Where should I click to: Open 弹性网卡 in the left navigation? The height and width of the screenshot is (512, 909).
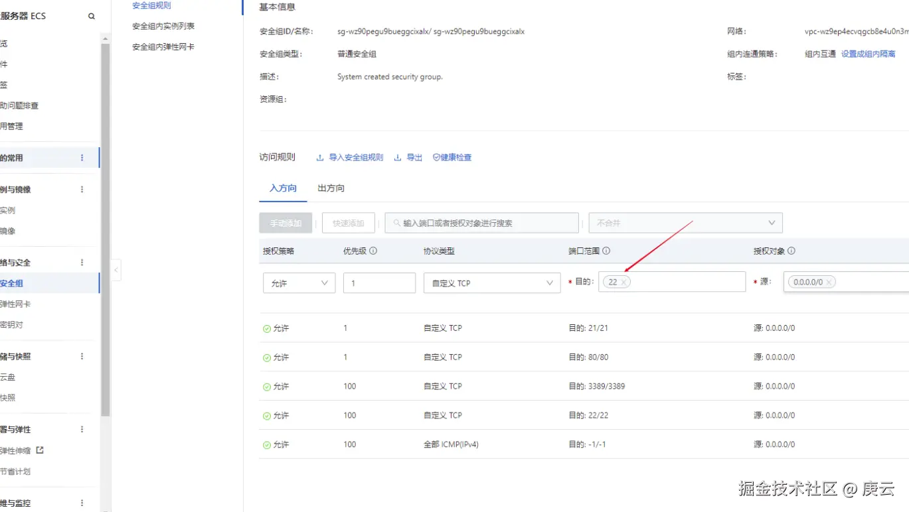pyautogui.click(x=15, y=304)
